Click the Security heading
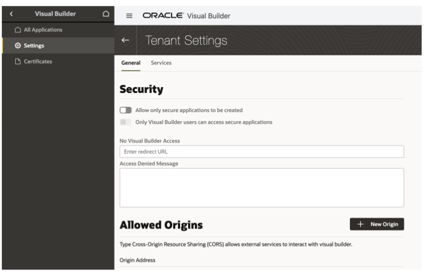The height and width of the screenshot is (273, 429). click(141, 89)
